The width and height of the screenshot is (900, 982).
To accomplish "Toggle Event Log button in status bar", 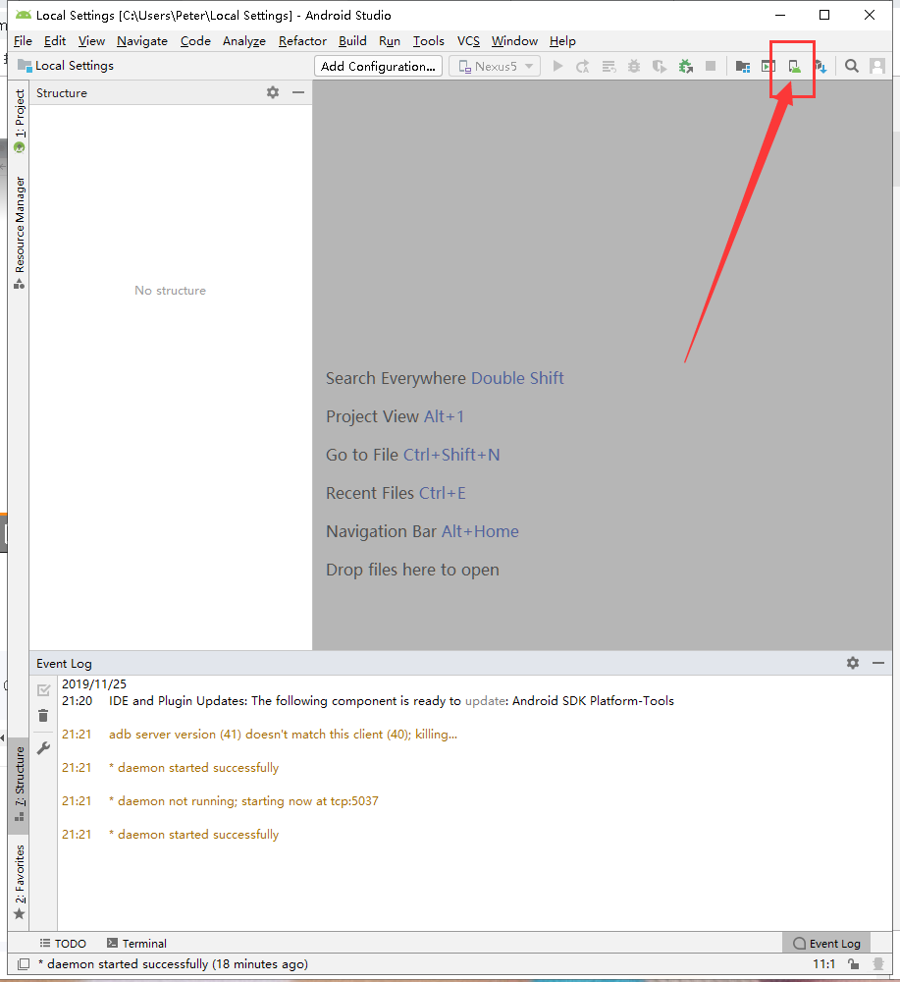I will pyautogui.click(x=826, y=943).
